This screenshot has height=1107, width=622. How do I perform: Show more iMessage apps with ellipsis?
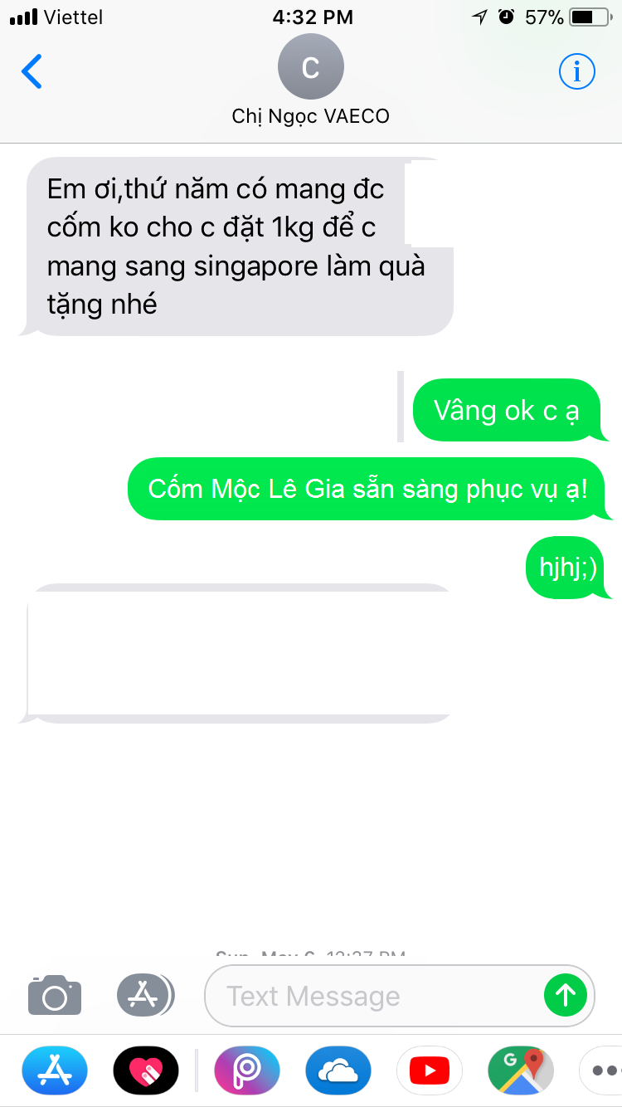click(601, 1070)
